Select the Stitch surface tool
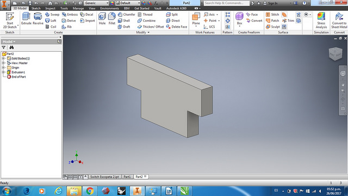 272,15
